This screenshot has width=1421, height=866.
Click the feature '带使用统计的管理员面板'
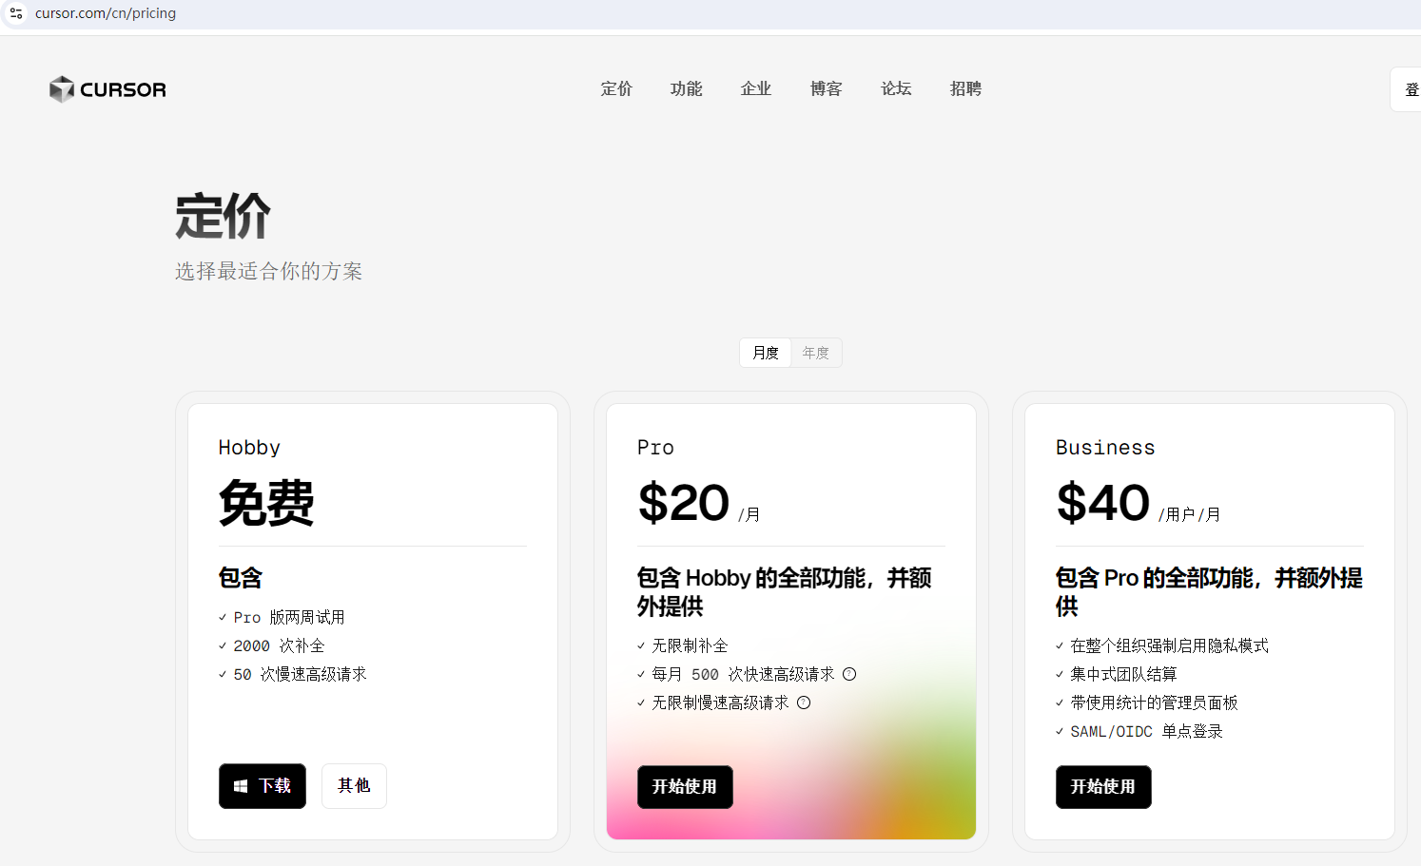coord(1154,702)
